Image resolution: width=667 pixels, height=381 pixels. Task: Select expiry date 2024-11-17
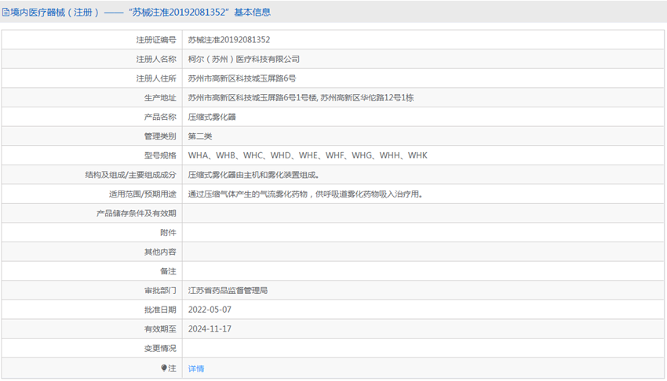(x=210, y=328)
